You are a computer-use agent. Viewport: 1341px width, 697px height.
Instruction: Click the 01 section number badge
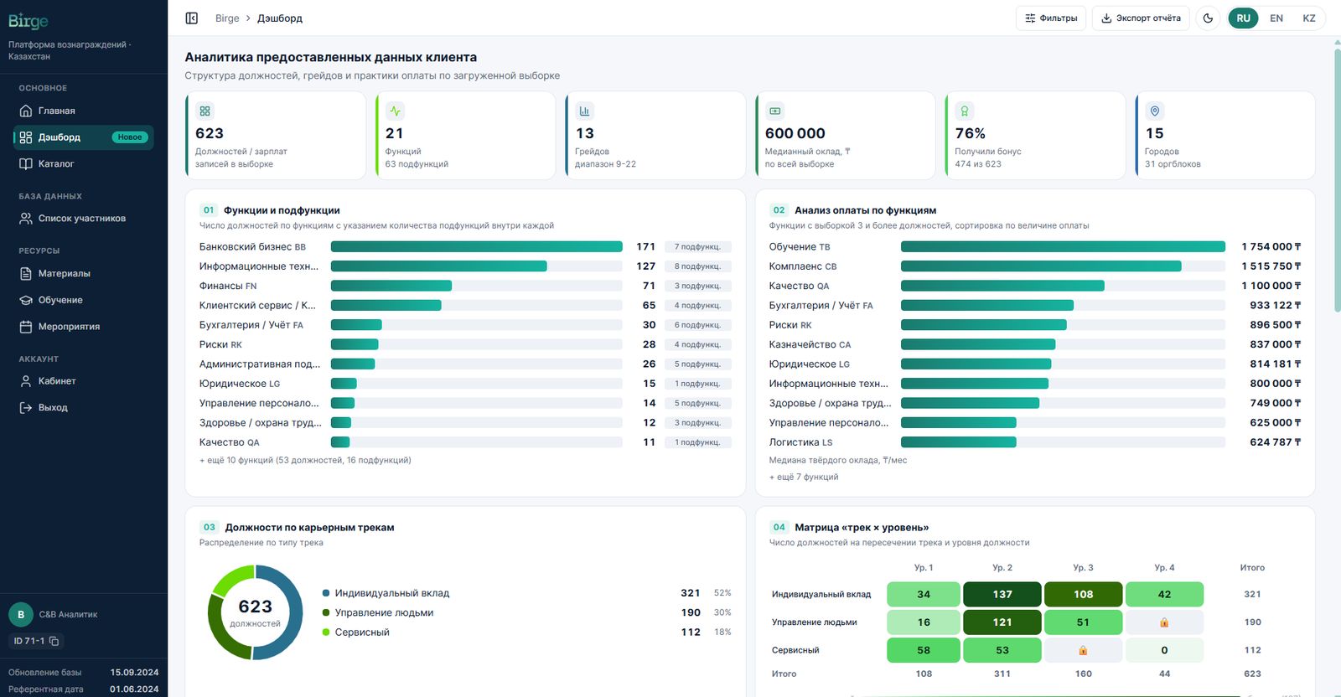tap(209, 210)
